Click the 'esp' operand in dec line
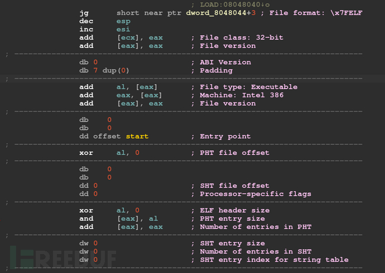Viewport: 385px width, 273px height. pos(123,21)
